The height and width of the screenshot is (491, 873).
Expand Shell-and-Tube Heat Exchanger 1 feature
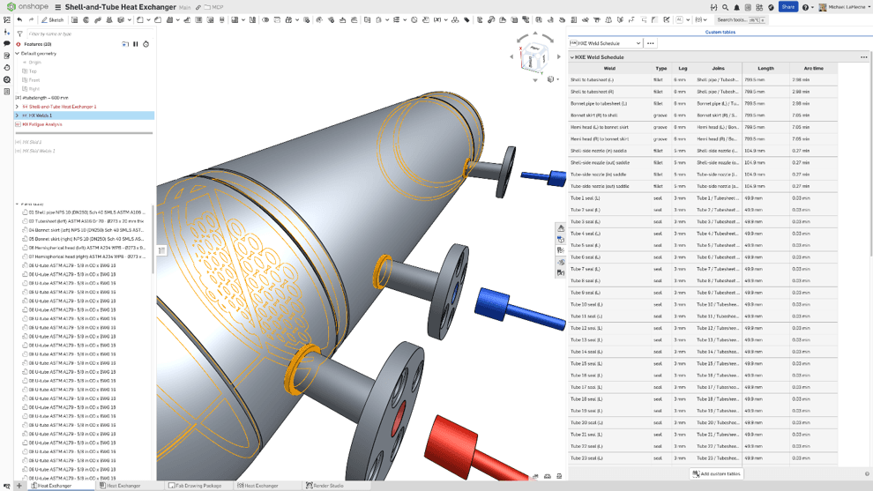(x=18, y=107)
